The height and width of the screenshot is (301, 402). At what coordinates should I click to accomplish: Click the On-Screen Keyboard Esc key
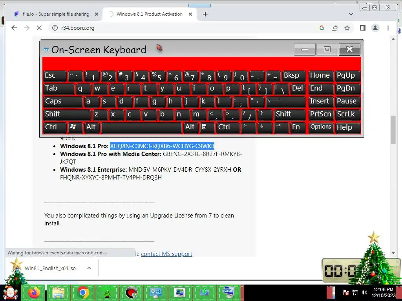click(x=55, y=76)
